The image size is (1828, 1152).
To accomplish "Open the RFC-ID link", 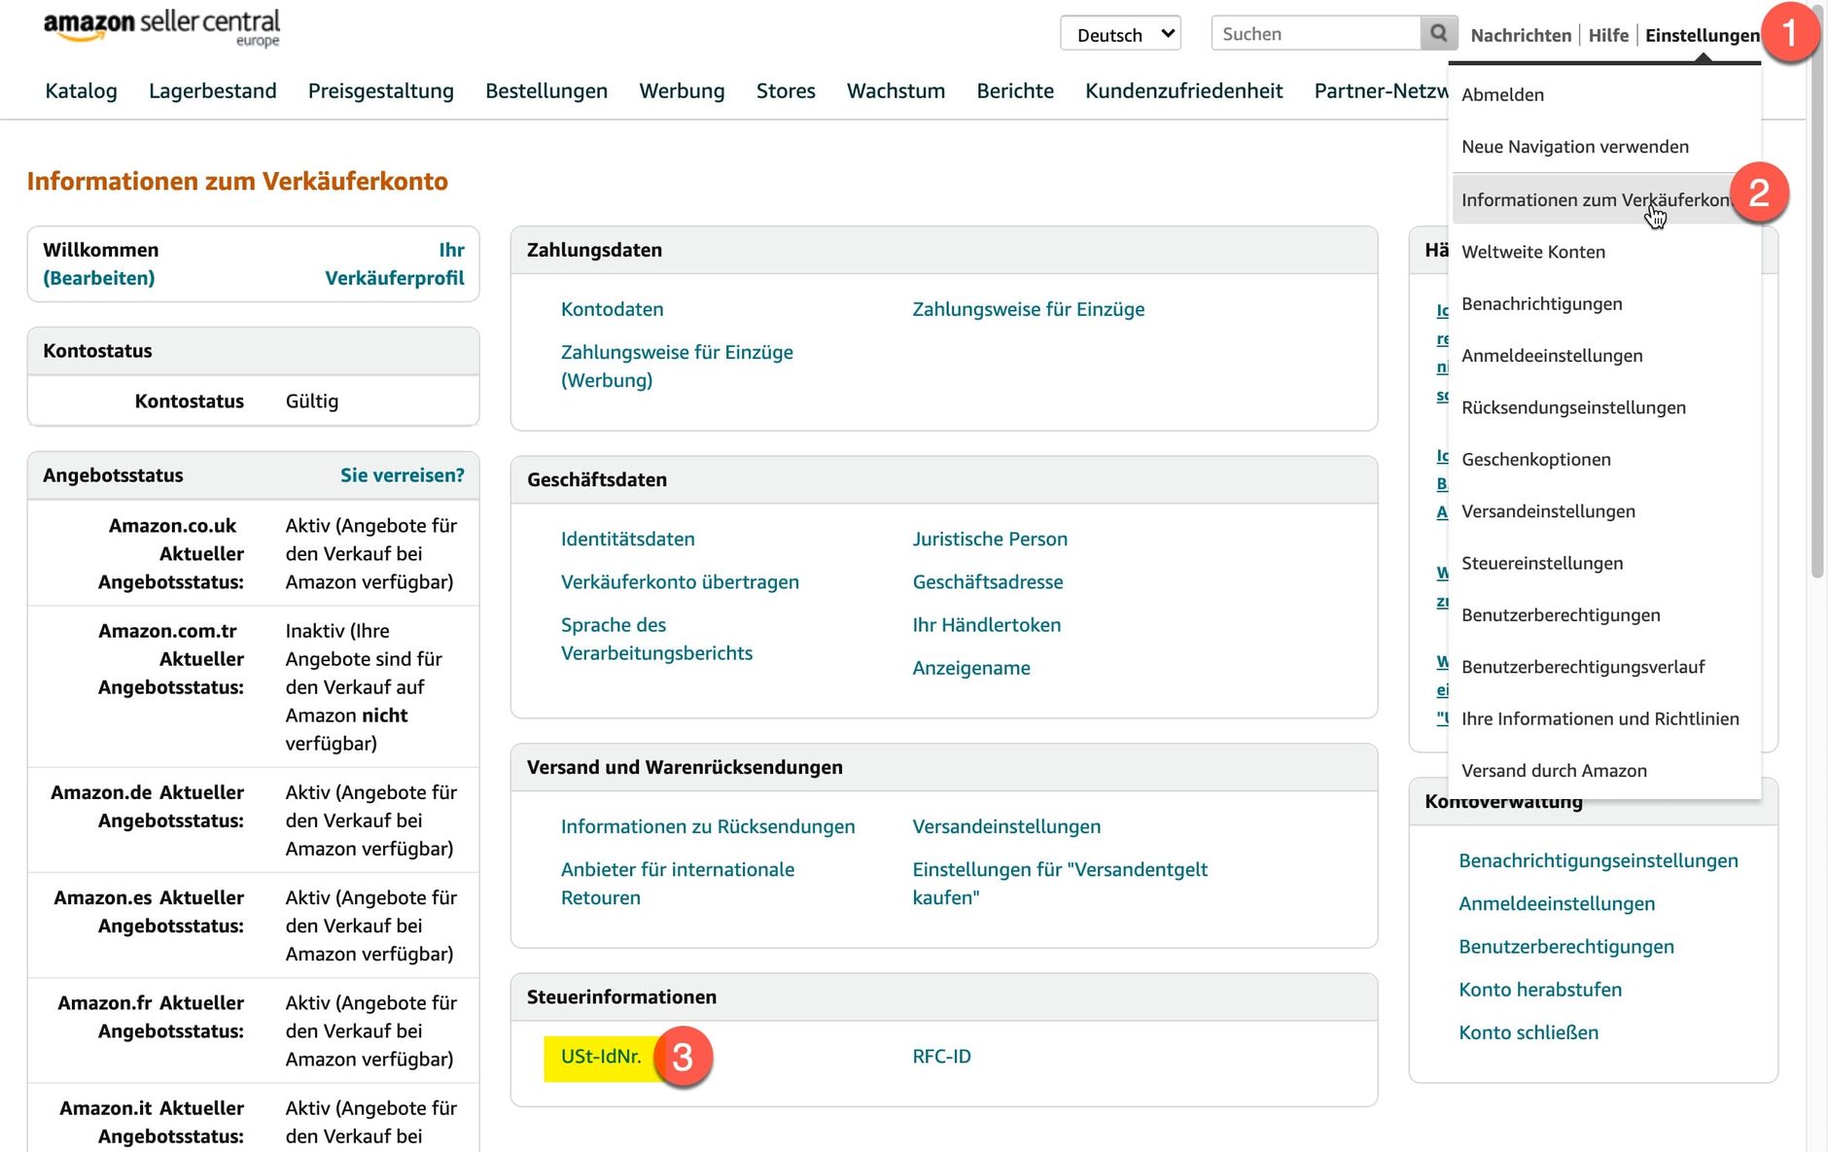I will tap(941, 1056).
